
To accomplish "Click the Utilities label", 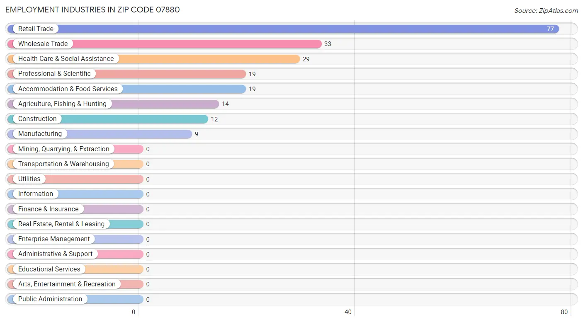I will (29, 179).
